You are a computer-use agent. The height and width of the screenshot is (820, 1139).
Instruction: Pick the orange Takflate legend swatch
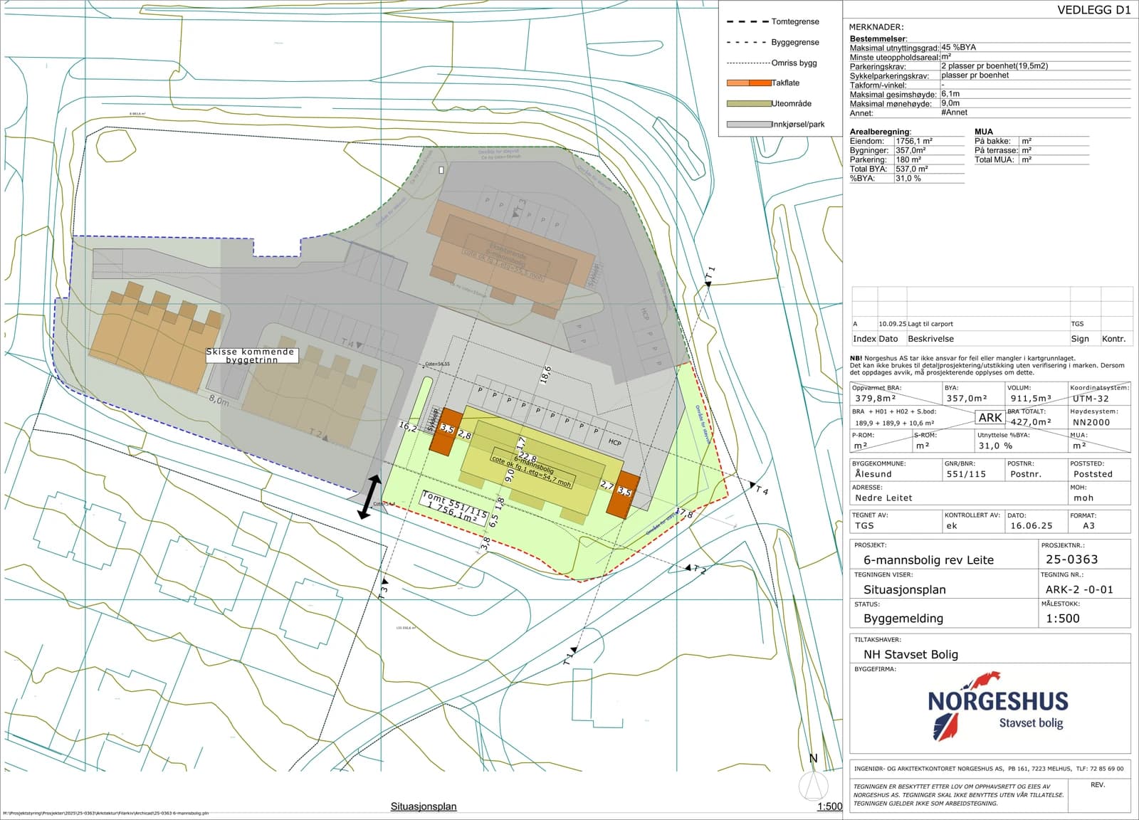749,83
